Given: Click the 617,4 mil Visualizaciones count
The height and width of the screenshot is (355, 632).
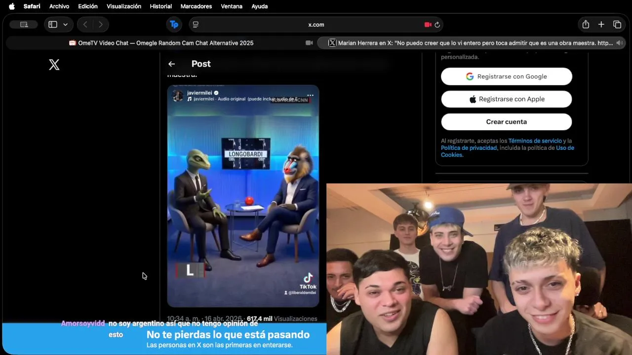Looking at the screenshot, I should [x=282, y=319].
